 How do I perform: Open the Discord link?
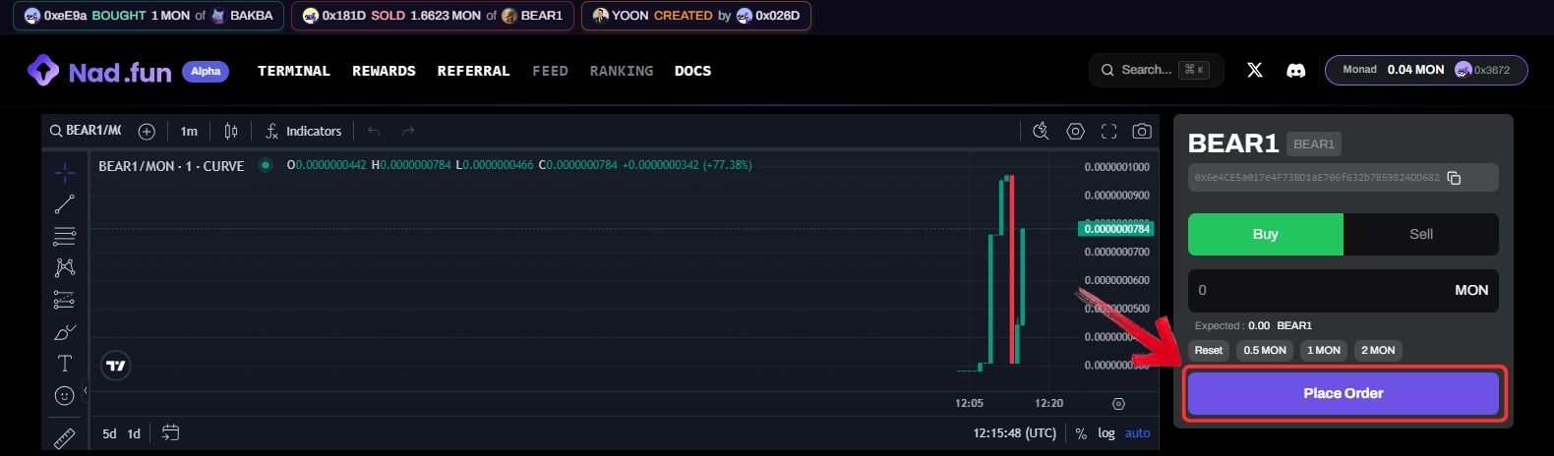1296,70
